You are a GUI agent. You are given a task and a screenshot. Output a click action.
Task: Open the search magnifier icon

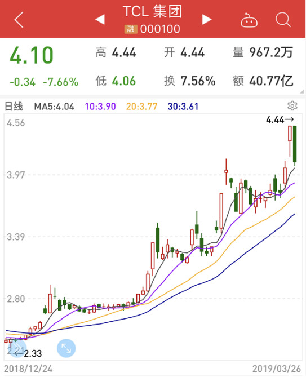pos(283,20)
